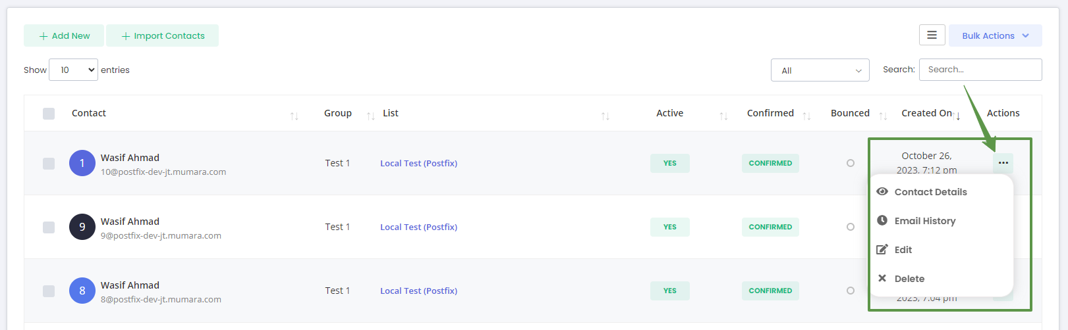The image size is (1068, 330).
Task: Click avatar number 1 for Wasif Ahmad
Action: tap(82, 163)
